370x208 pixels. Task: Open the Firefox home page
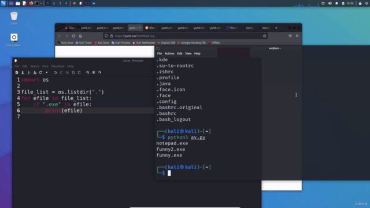pos(80,36)
